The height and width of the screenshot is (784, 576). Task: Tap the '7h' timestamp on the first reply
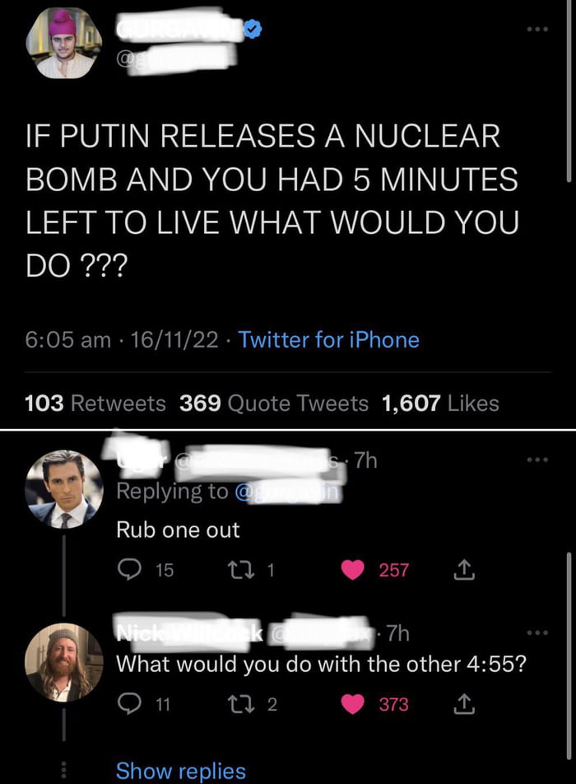click(x=368, y=460)
